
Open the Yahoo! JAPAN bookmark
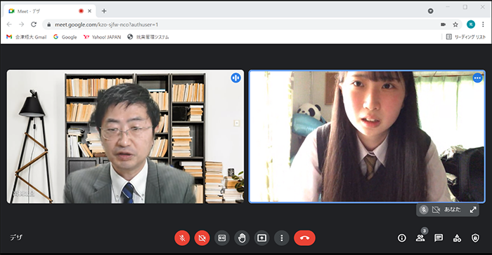pyautogui.click(x=102, y=37)
